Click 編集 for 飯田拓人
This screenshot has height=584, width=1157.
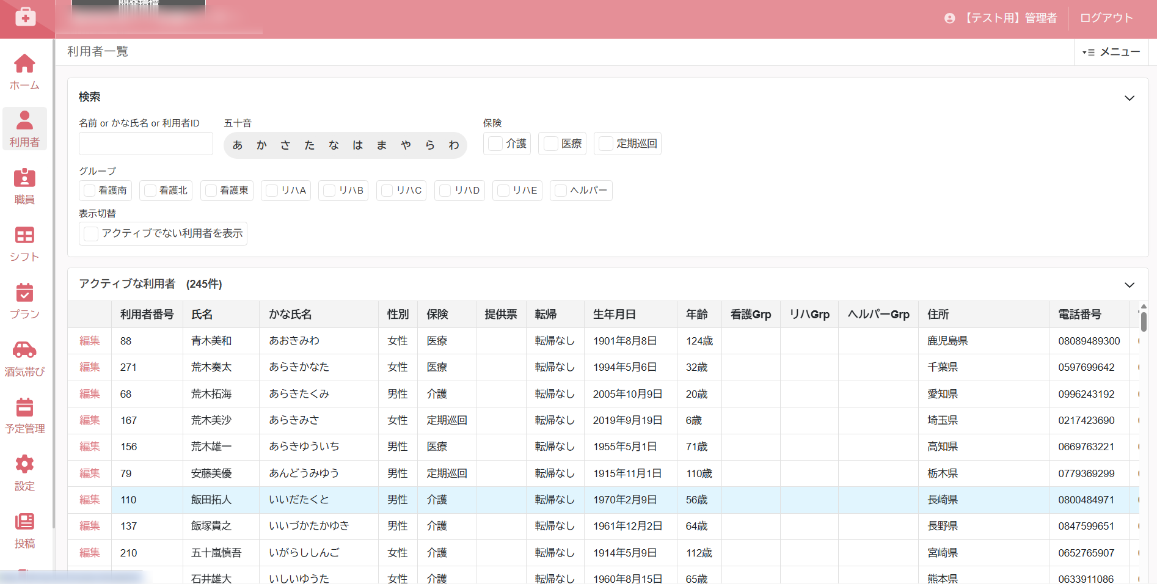pyautogui.click(x=90, y=500)
